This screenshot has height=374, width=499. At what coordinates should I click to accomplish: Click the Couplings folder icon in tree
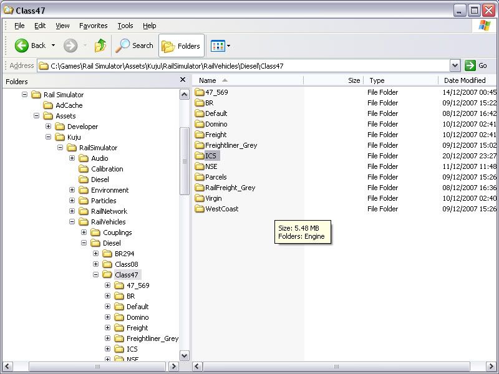click(x=95, y=233)
